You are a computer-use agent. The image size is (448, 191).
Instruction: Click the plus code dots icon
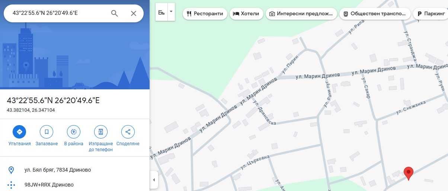tap(11, 185)
